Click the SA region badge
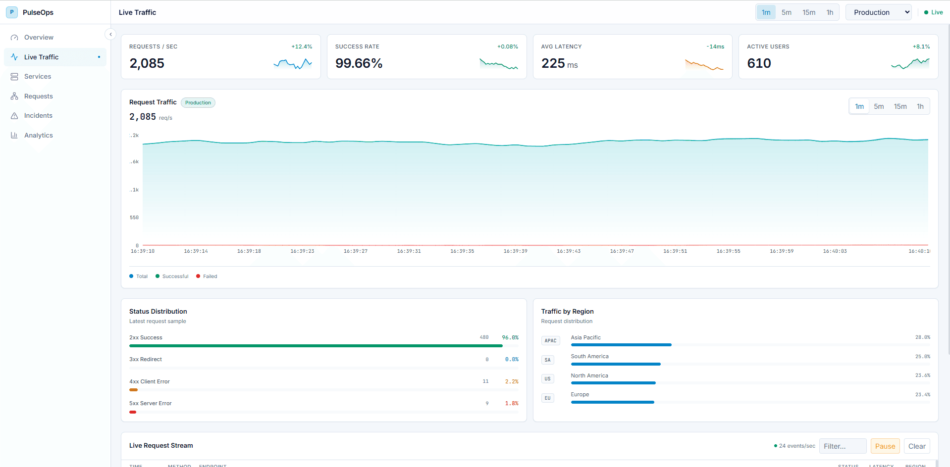Image resolution: width=950 pixels, height=467 pixels. pyautogui.click(x=547, y=360)
